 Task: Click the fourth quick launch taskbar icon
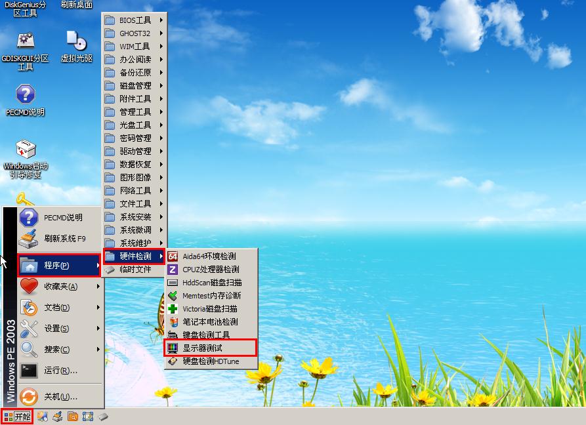click(x=88, y=416)
